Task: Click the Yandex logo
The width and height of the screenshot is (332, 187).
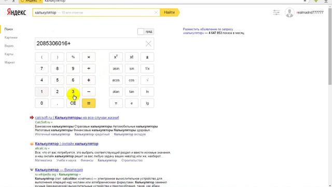Action: 17,12
